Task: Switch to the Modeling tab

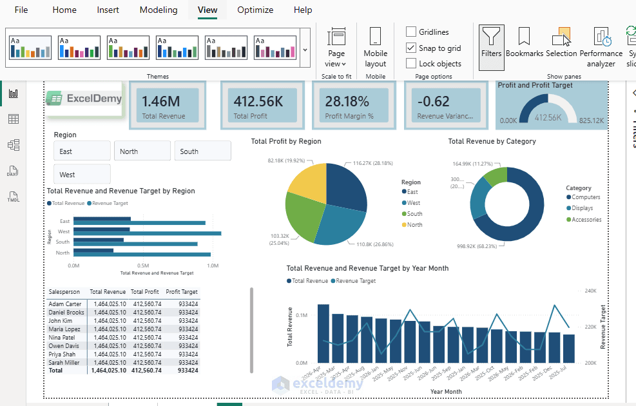Action: tap(159, 10)
